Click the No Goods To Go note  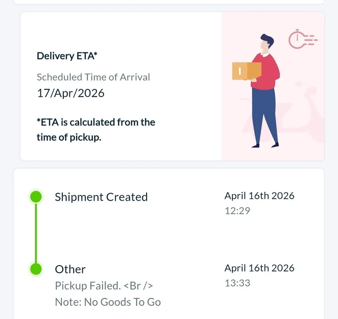(108, 302)
